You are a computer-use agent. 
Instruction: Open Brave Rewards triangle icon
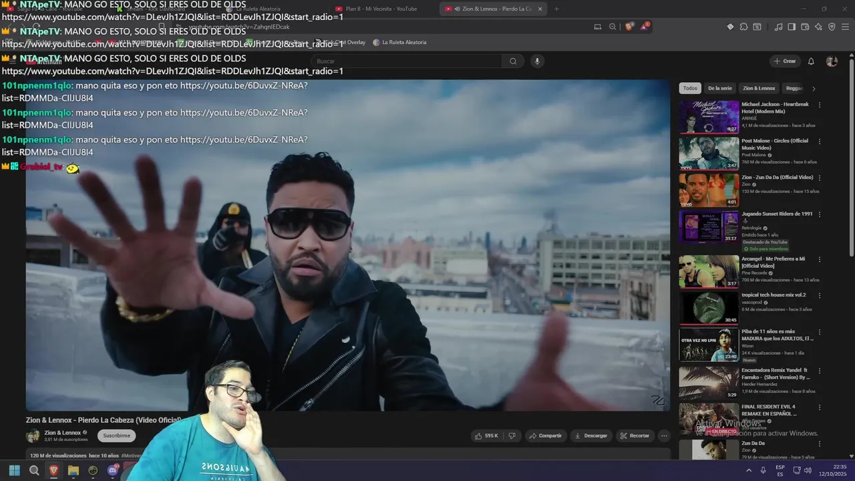(645, 27)
